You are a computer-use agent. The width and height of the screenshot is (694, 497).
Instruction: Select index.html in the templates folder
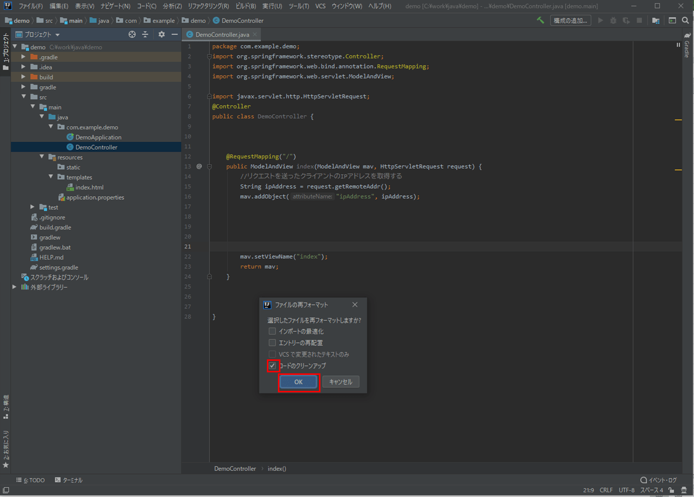89,187
